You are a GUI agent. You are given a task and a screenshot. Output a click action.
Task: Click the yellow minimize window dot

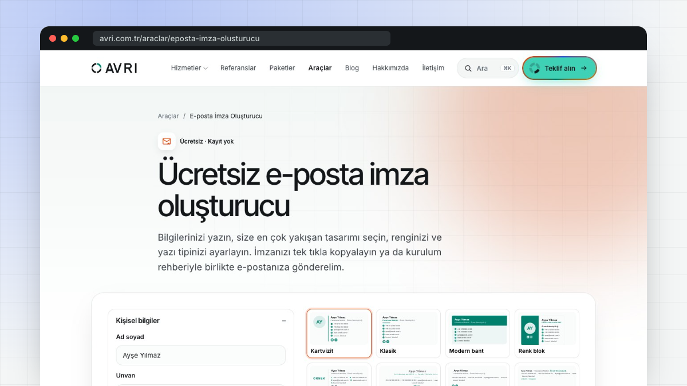pos(64,38)
